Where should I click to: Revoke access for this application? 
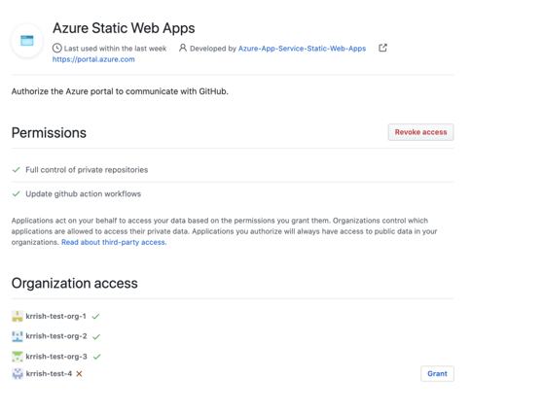point(420,132)
